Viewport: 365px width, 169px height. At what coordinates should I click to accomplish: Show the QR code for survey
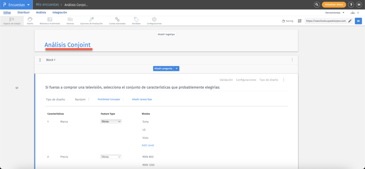300,21
